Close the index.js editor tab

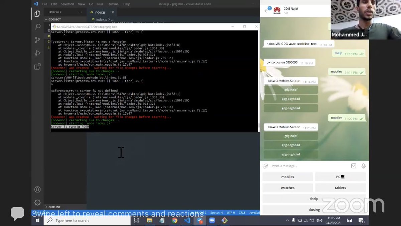[113, 12]
